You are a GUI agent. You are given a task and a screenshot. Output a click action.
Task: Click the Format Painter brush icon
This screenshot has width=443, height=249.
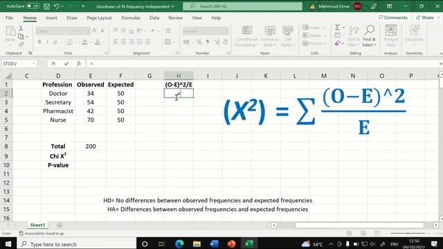[x=21, y=44]
